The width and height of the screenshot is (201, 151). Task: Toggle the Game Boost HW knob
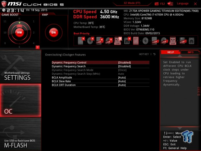[19, 32]
